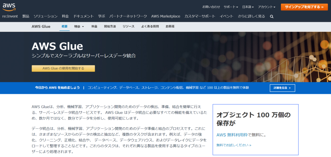Screen dimensions: 331x157
Task: Click the シンプルでスケーラブルなサーバーレスデータ統合 subtitle
Action: click(84, 56)
